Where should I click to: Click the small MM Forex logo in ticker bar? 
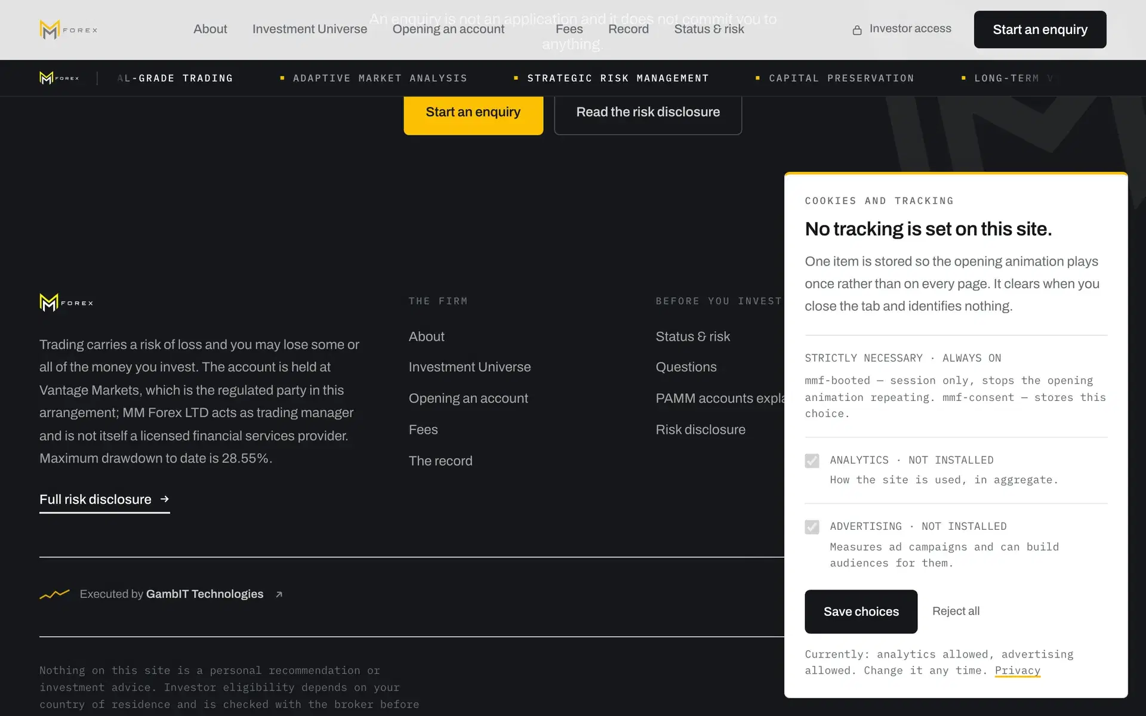point(59,78)
